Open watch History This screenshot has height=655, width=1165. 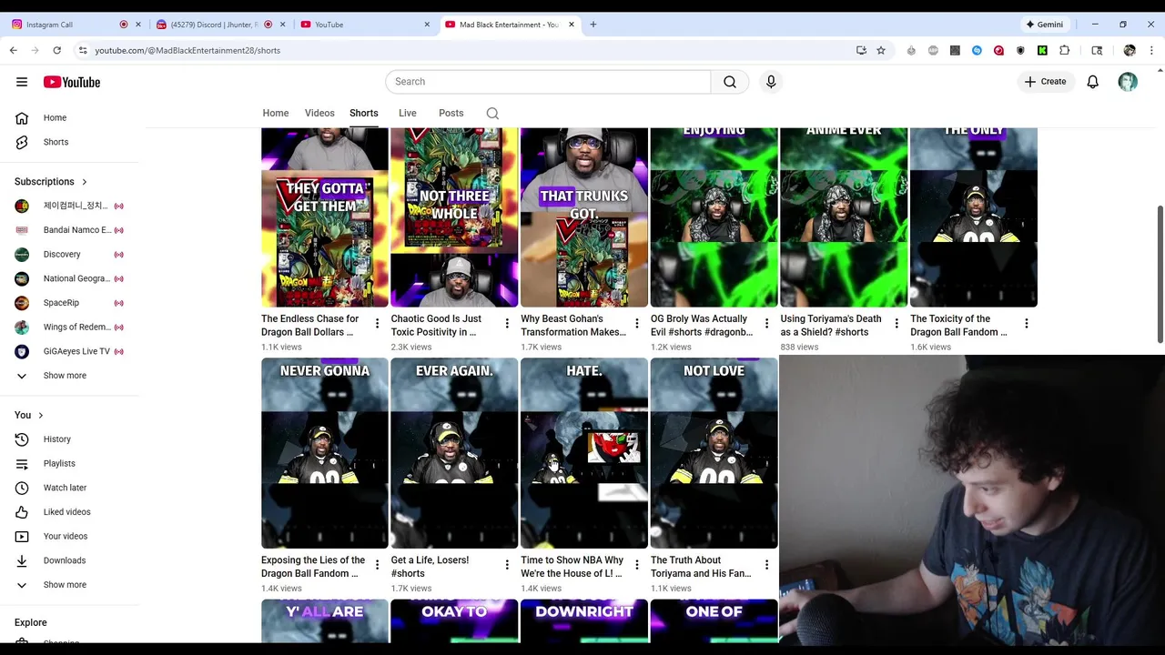tap(56, 439)
